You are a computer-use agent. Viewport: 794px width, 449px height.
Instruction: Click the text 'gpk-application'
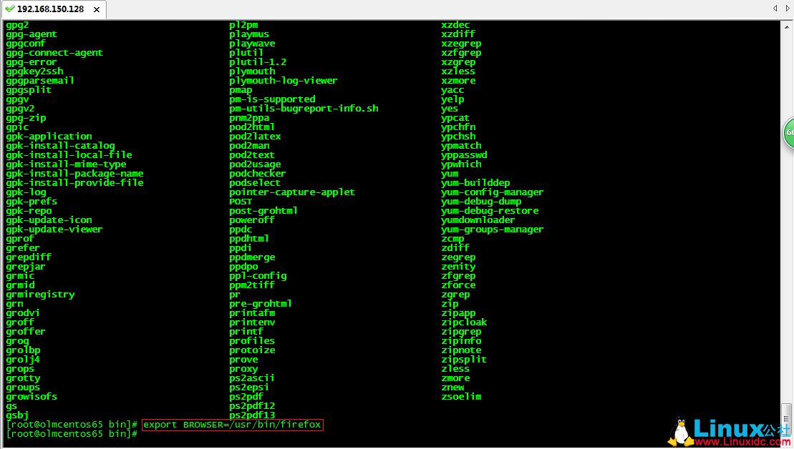(x=49, y=137)
